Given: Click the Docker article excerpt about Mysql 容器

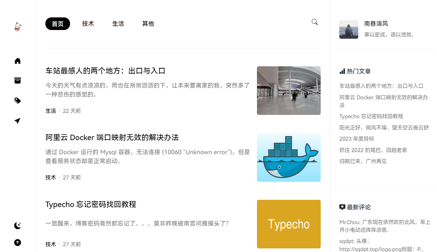Looking at the screenshot, I should pyautogui.click(x=148, y=157).
